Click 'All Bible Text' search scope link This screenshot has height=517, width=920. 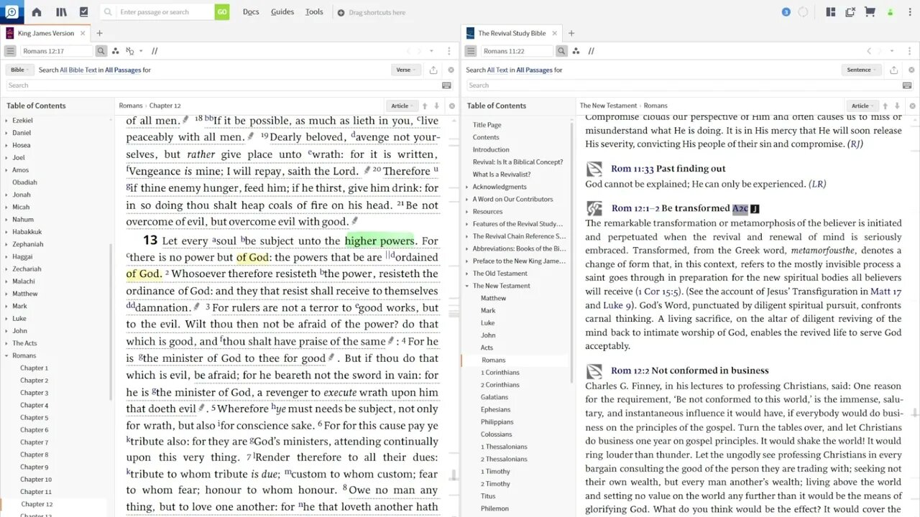78,70
